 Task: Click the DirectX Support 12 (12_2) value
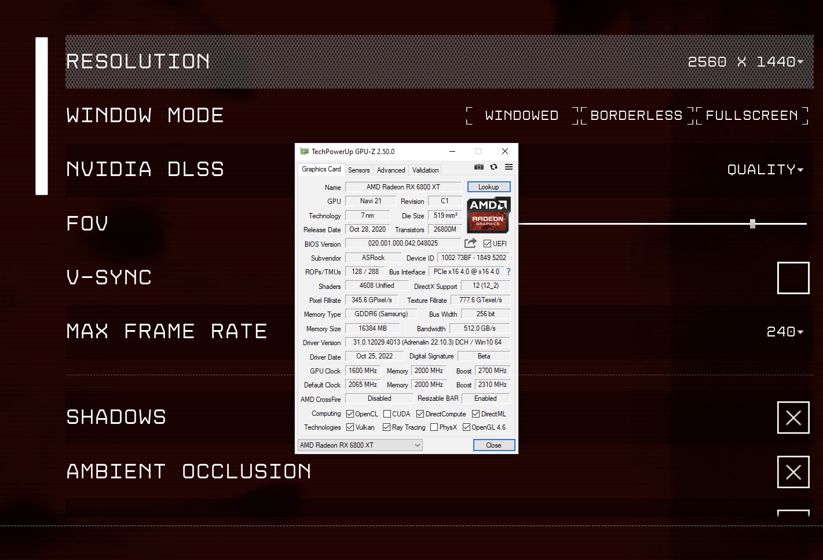(485, 286)
